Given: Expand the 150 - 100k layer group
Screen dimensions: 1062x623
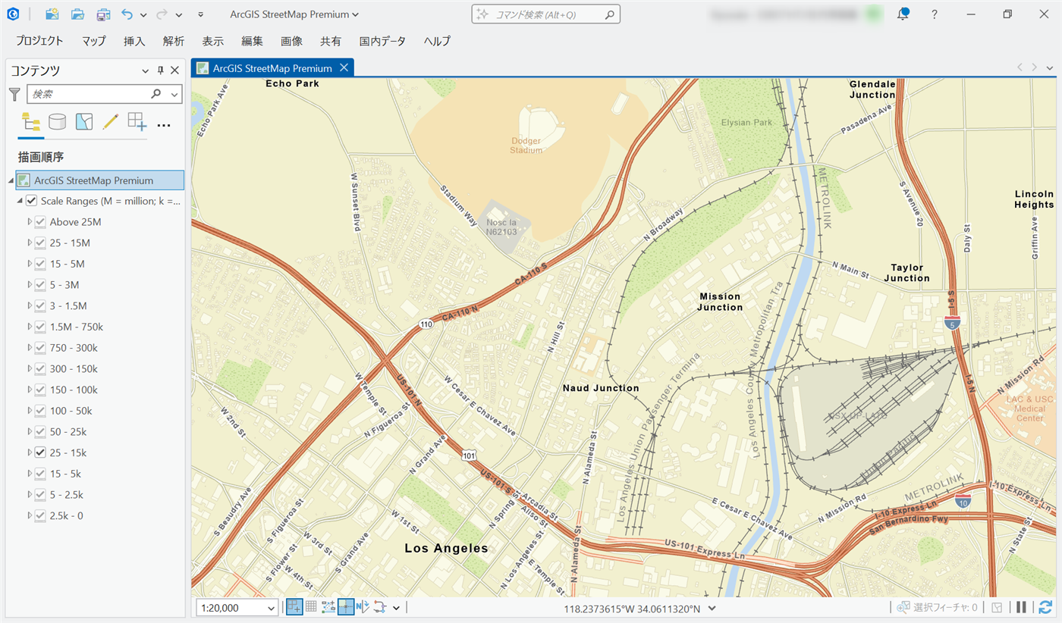Looking at the screenshot, I should pos(30,390).
